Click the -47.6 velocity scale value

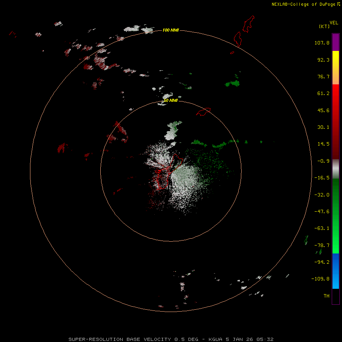(322, 212)
